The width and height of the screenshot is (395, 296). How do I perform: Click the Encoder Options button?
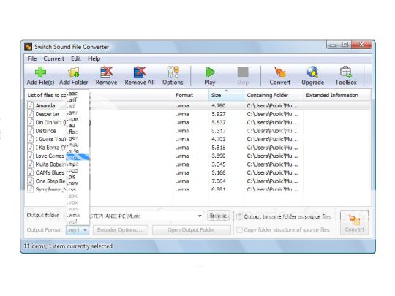[x=120, y=229]
